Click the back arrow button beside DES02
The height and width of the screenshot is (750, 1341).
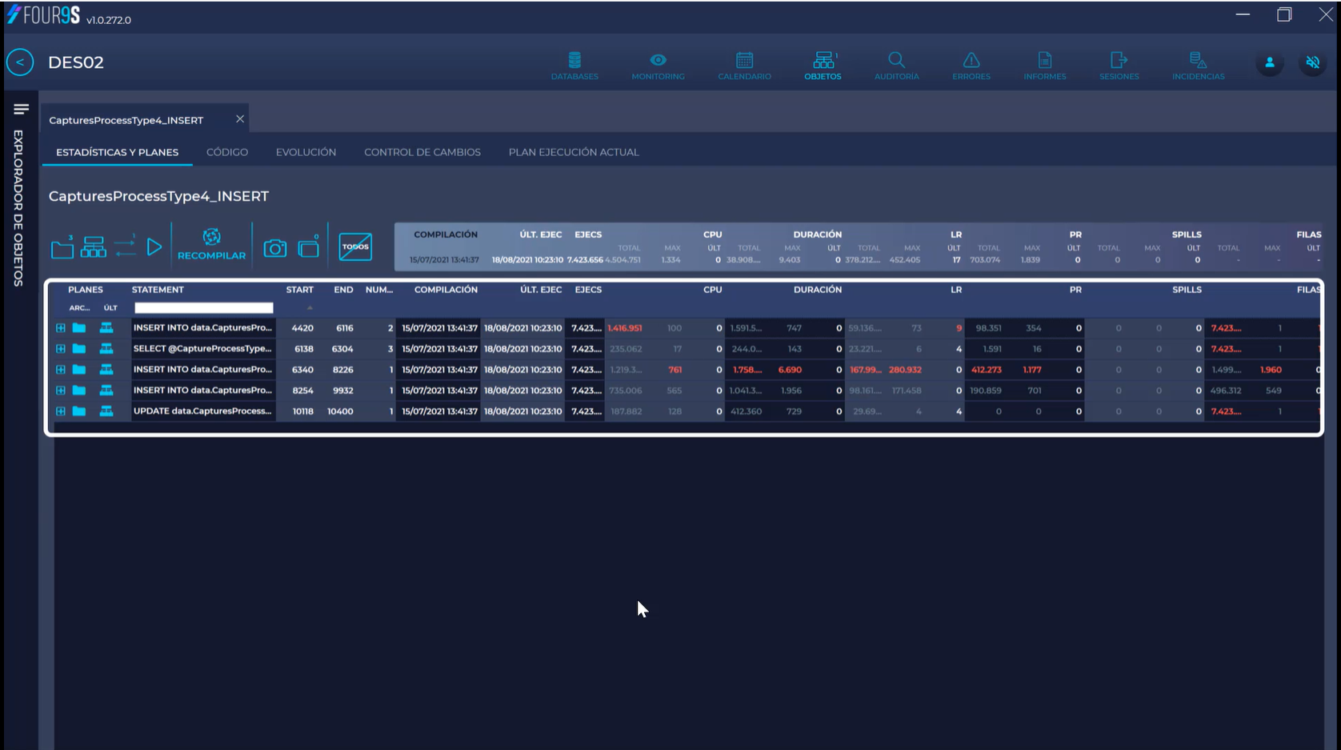click(20, 62)
